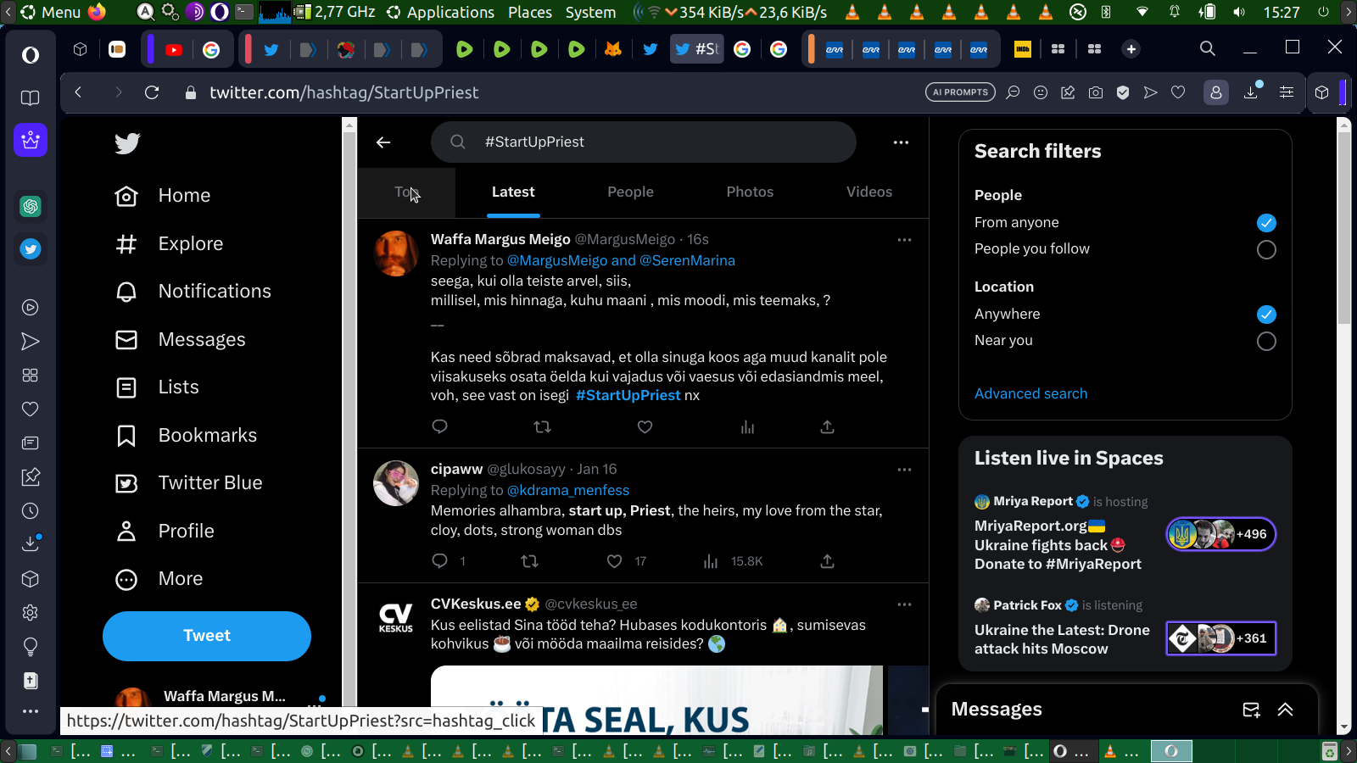Open more options on Waffa Margus Meigo's tweet
This screenshot has height=763, width=1357.
pos(904,240)
